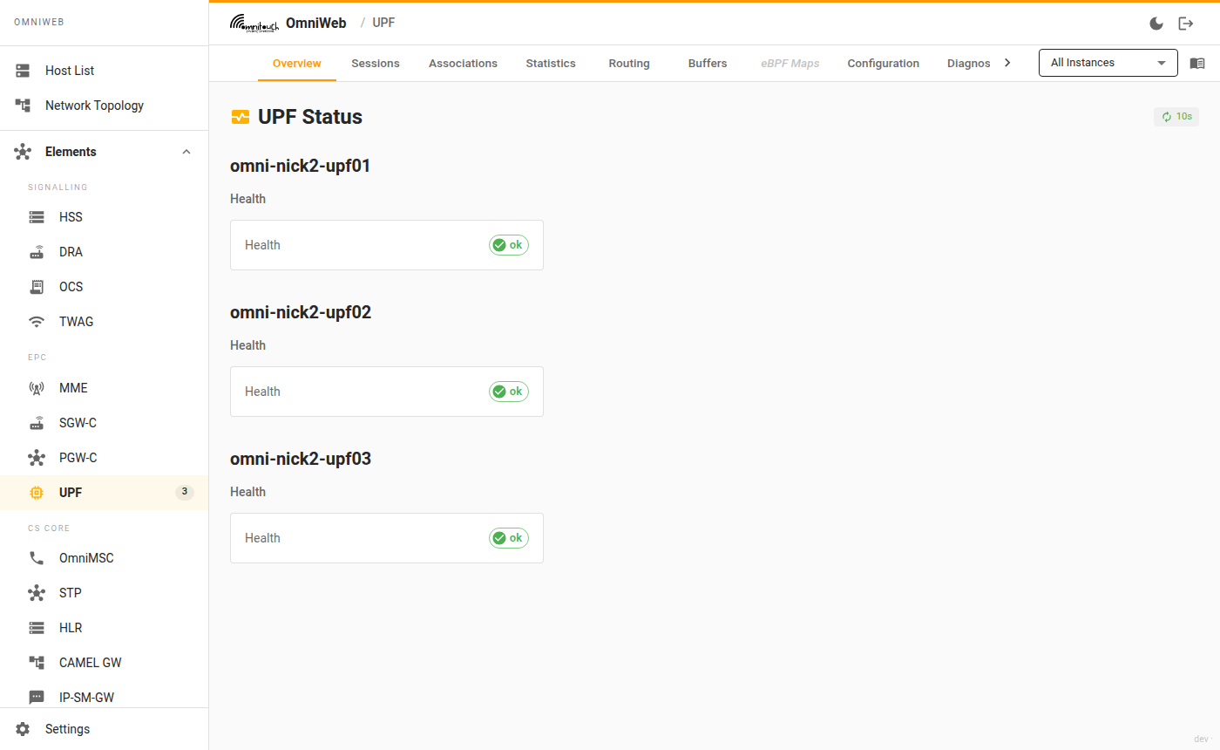Click the OmniMSC phone icon
The height and width of the screenshot is (750, 1220).
coord(37,558)
